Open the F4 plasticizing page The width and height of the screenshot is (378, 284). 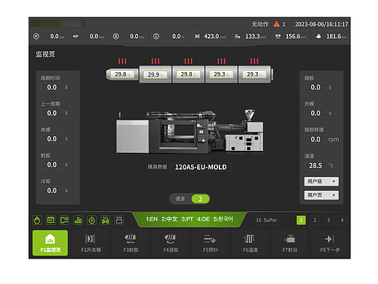point(170,242)
